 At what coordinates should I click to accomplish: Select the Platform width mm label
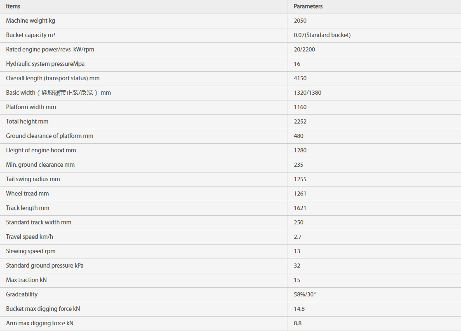pyautogui.click(x=31, y=107)
